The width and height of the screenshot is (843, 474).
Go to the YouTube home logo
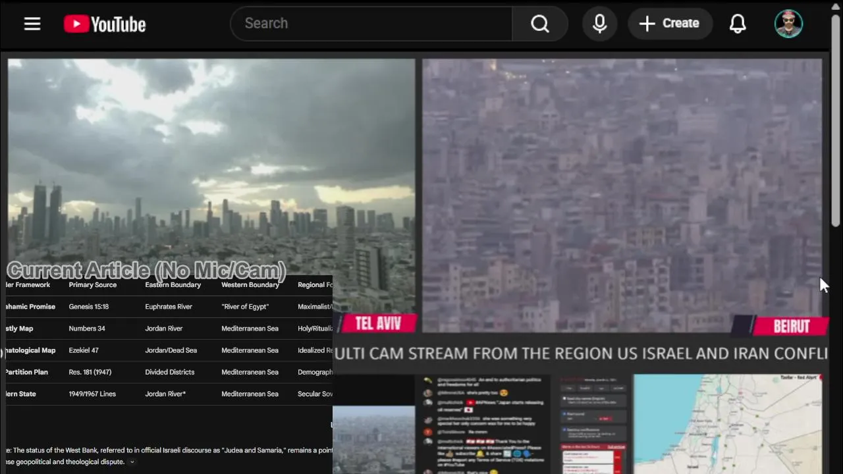coord(105,24)
